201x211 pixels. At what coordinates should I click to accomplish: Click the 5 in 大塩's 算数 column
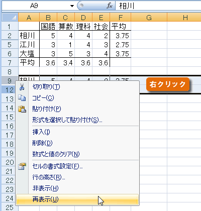tap(66, 53)
